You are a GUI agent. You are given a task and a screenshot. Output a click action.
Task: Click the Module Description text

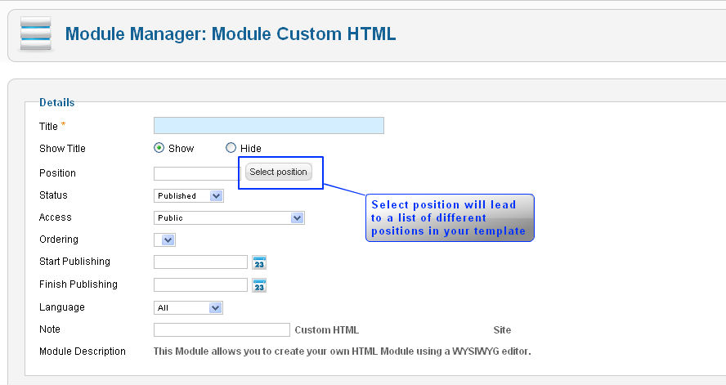click(x=343, y=351)
